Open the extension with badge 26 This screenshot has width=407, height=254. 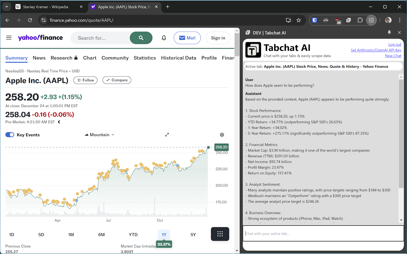337,21
